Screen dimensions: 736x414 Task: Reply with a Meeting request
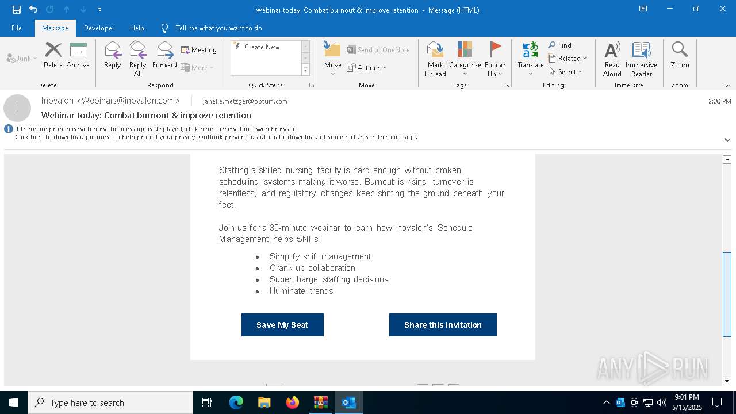(x=199, y=50)
